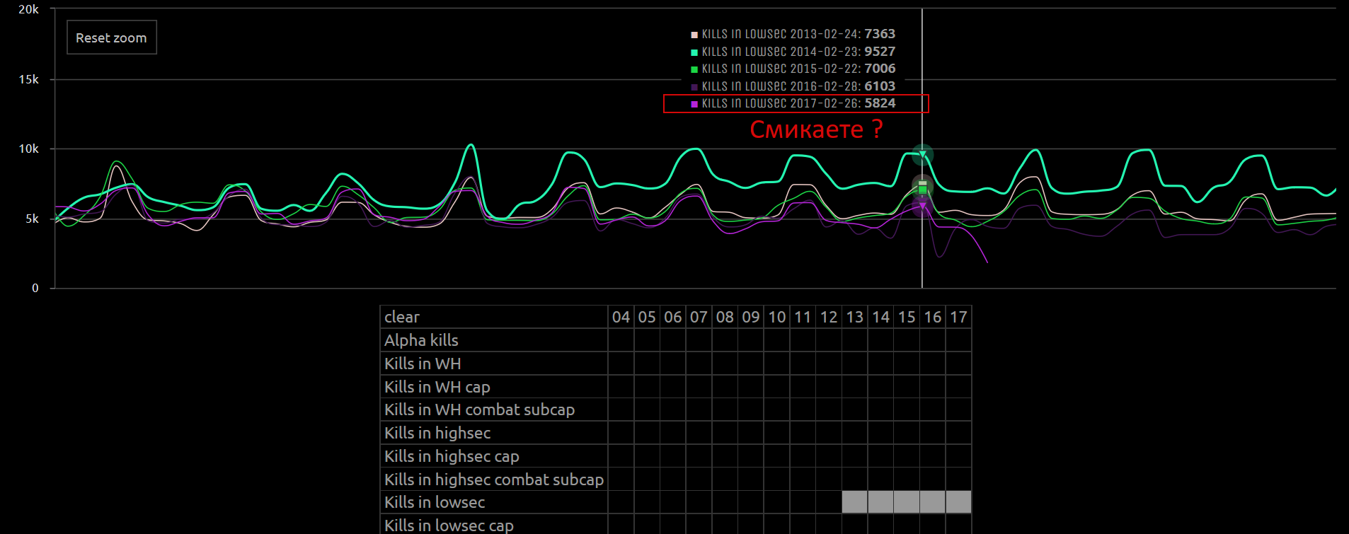Click the year column header 12
The image size is (1349, 534).
tap(829, 317)
